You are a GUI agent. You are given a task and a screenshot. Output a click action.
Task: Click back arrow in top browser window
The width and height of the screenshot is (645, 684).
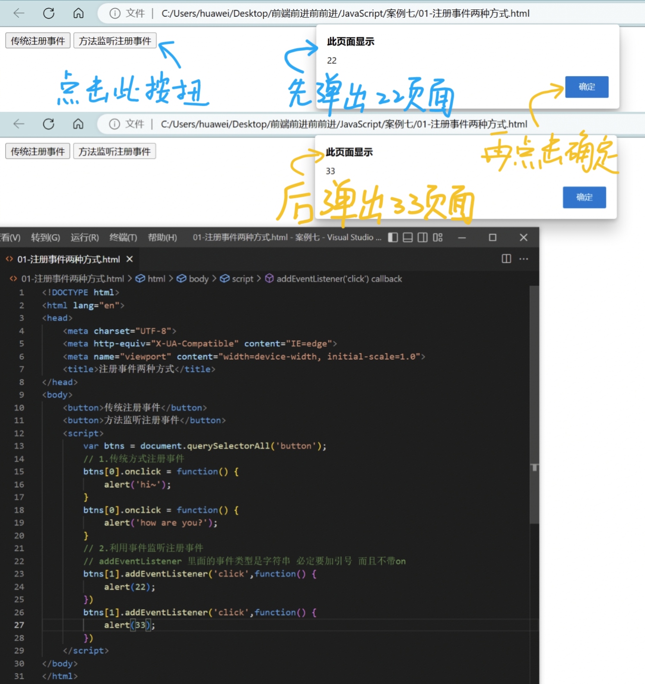point(19,13)
